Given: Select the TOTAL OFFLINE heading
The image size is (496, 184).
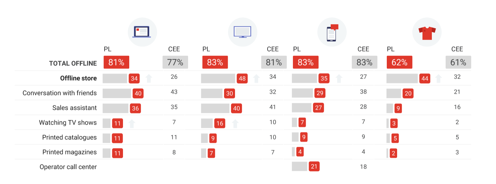Looking at the screenshot, I should 73,63.
